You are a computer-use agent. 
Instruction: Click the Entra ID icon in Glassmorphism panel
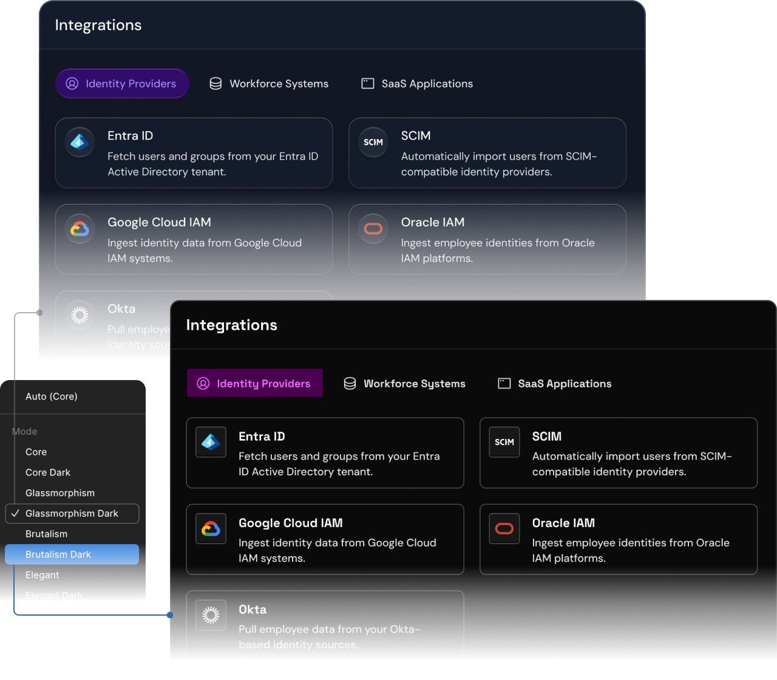tap(80, 143)
